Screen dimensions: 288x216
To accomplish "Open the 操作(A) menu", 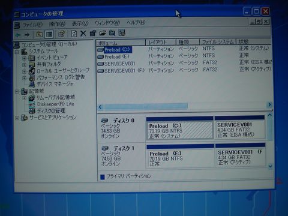I will pyautogui.click(x=57, y=24).
